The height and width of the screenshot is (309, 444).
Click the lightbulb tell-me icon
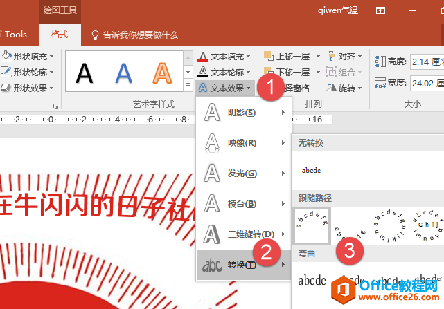pyautogui.click(x=95, y=35)
